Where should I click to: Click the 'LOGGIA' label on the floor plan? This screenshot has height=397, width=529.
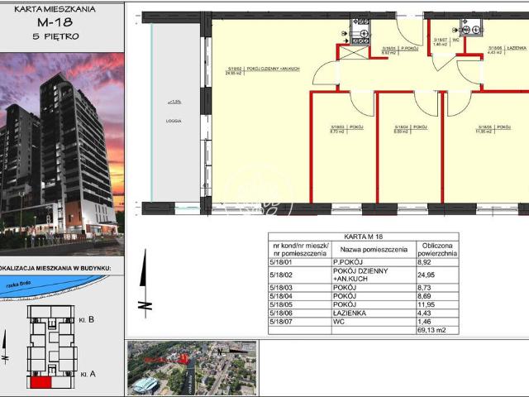point(174,121)
